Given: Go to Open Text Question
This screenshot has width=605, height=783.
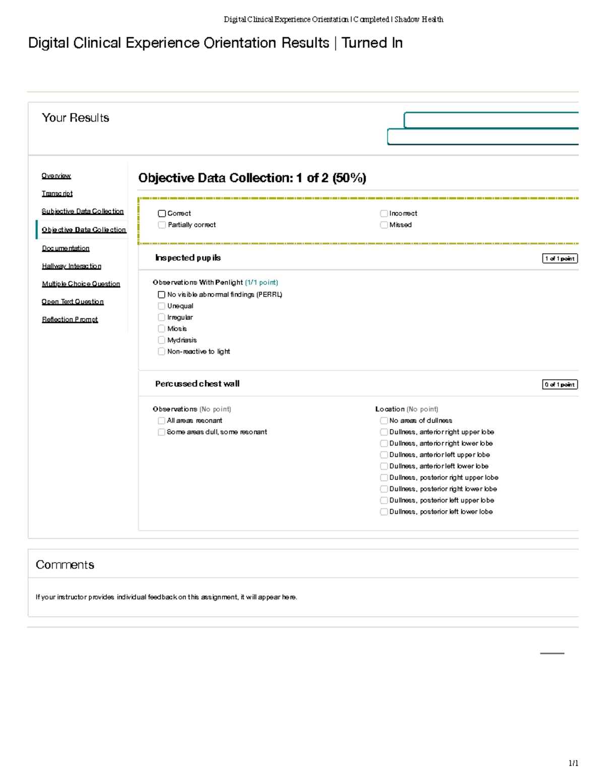Looking at the screenshot, I should 73,302.
